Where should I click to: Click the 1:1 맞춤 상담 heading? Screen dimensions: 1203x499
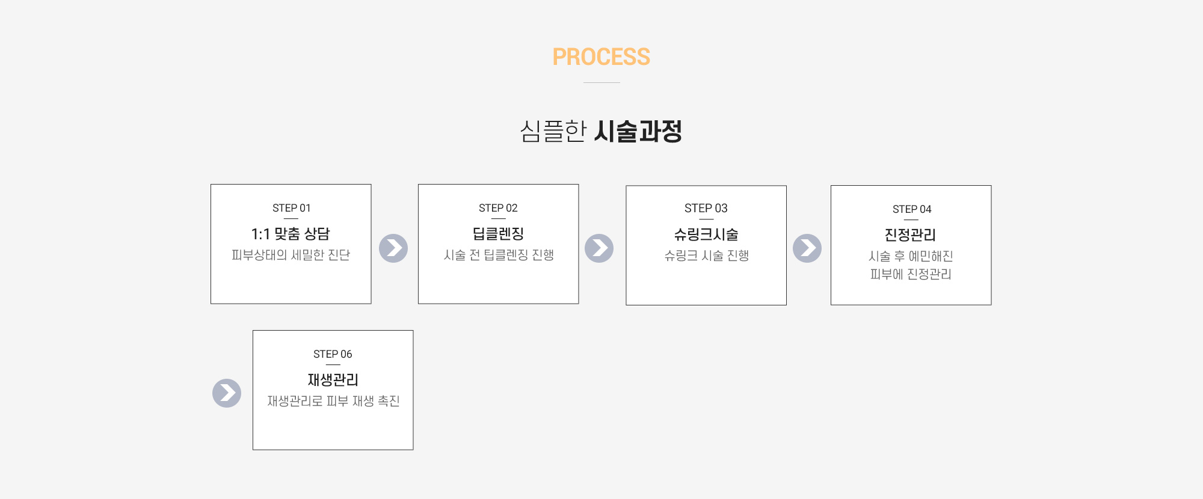291,234
